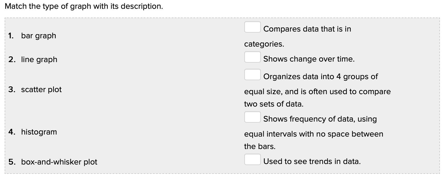Click the "two sets of data." text line
Image resolution: width=444 pixels, height=179 pixels.
pos(274,104)
